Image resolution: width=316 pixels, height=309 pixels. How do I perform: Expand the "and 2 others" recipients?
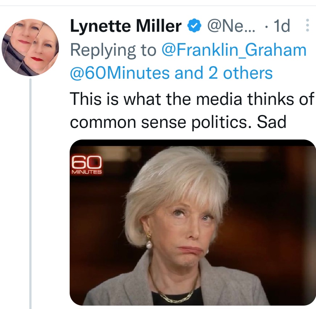tap(223, 73)
